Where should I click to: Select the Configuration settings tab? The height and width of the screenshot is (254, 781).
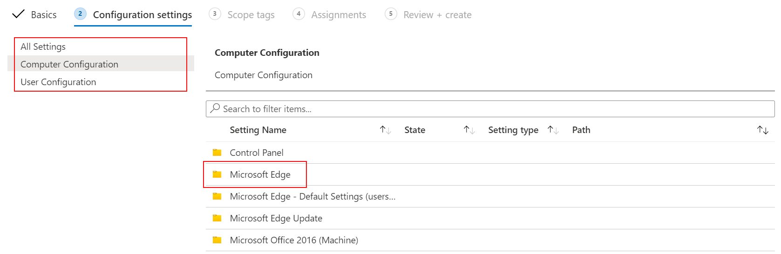[x=133, y=15]
